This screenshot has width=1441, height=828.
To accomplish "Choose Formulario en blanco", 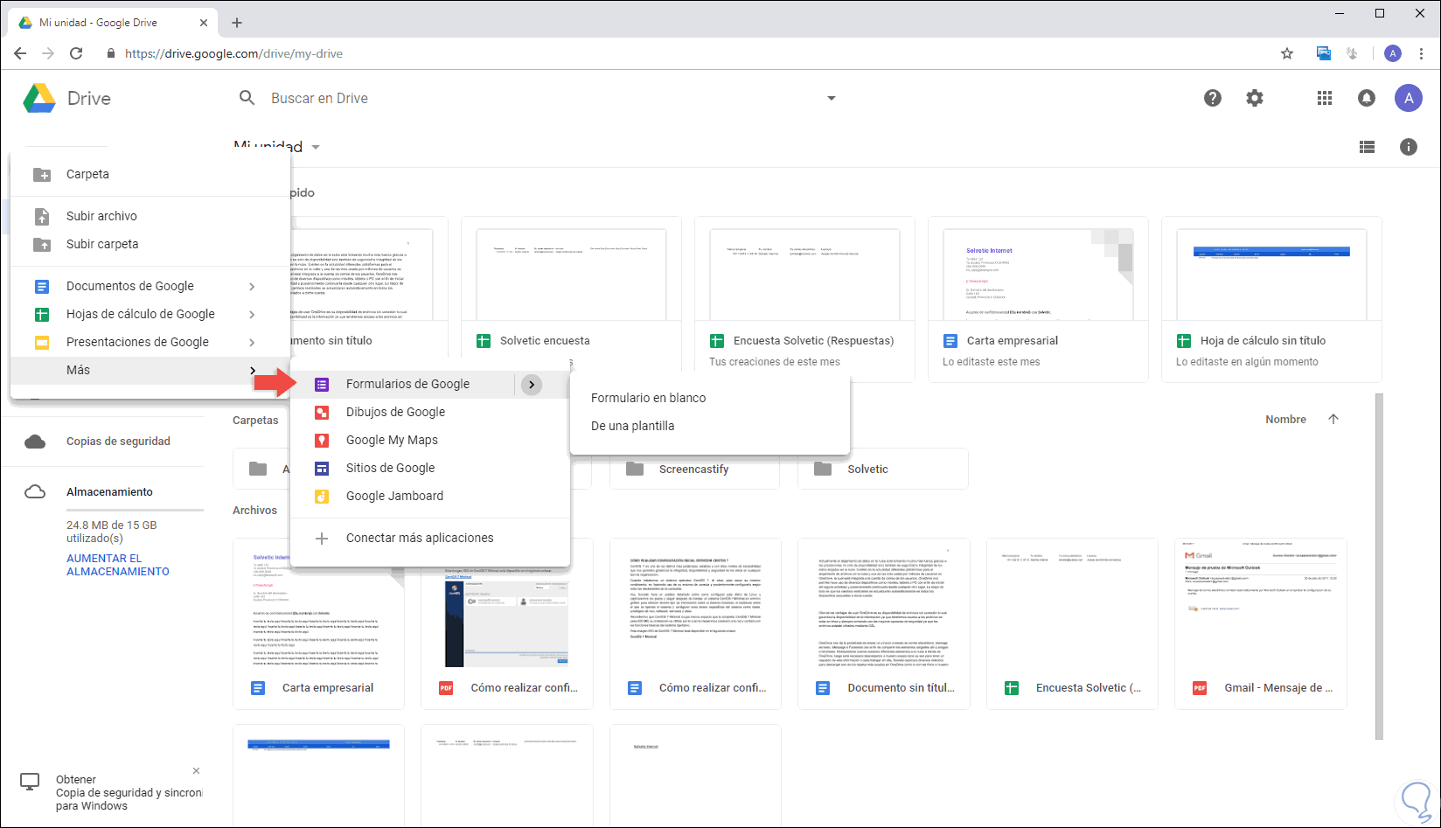I will 710,398.
